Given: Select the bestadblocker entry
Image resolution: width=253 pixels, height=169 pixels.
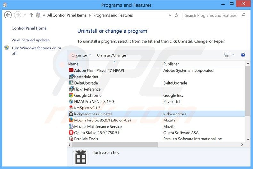Looking at the screenshot, I should click(x=86, y=77).
